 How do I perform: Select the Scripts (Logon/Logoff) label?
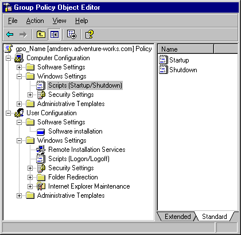click(79, 159)
